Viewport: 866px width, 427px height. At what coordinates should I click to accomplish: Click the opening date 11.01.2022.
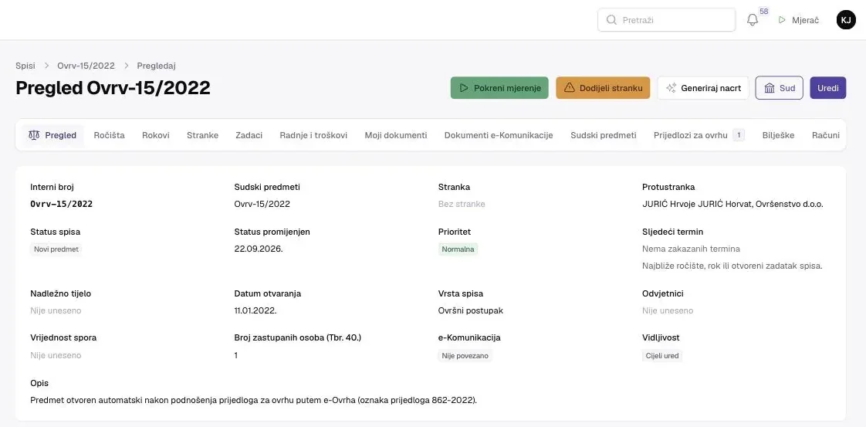point(255,310)
